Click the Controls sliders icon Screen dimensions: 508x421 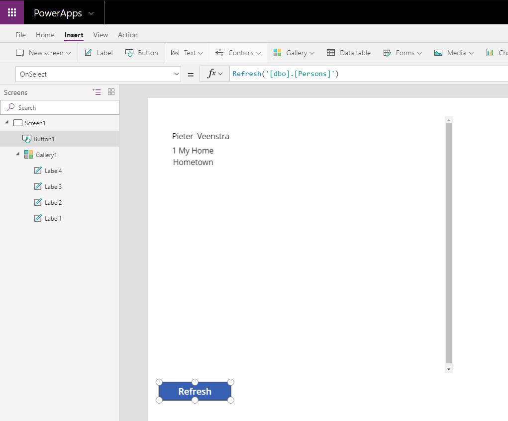coord(219,53)
